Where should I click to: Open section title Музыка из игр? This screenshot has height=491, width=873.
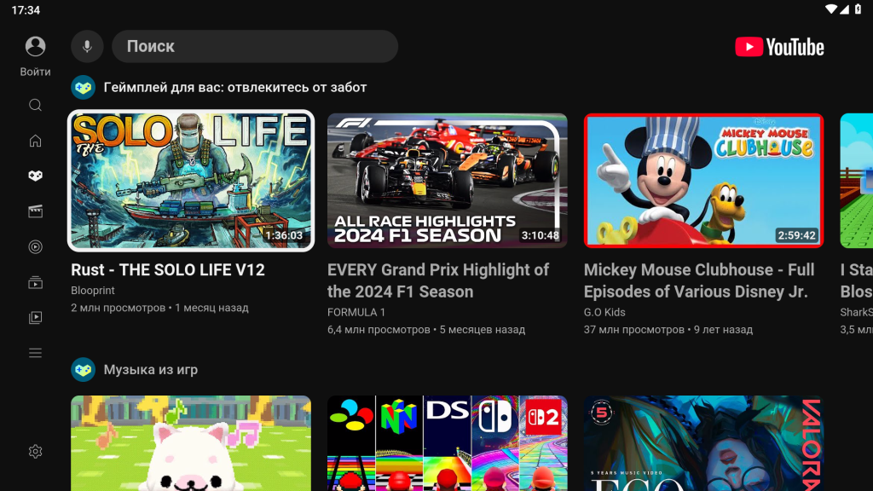point(150,370)
